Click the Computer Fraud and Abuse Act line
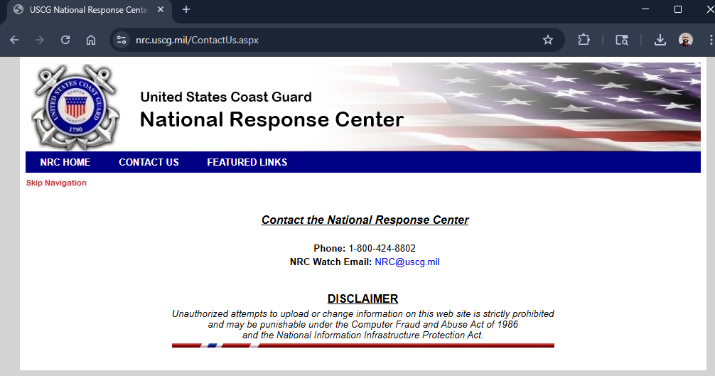Screen dimensions: 715x376 click(x=363, y=325)
